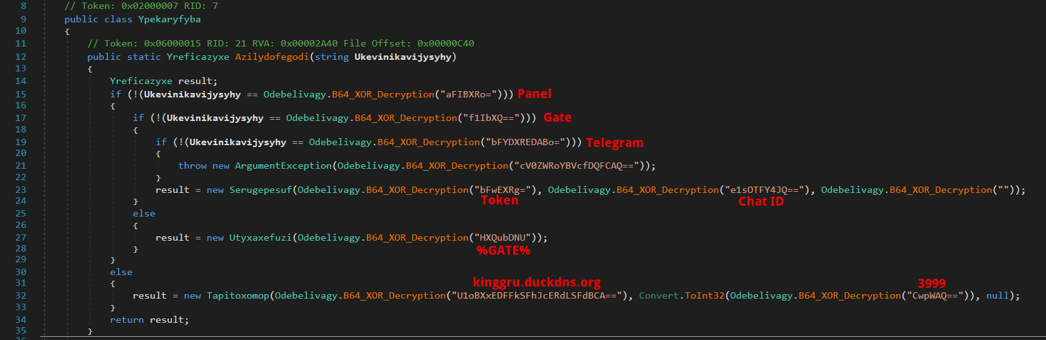Click the Ypekaryfyba class name
1046x340 pixels.
(x=169, y=19)
